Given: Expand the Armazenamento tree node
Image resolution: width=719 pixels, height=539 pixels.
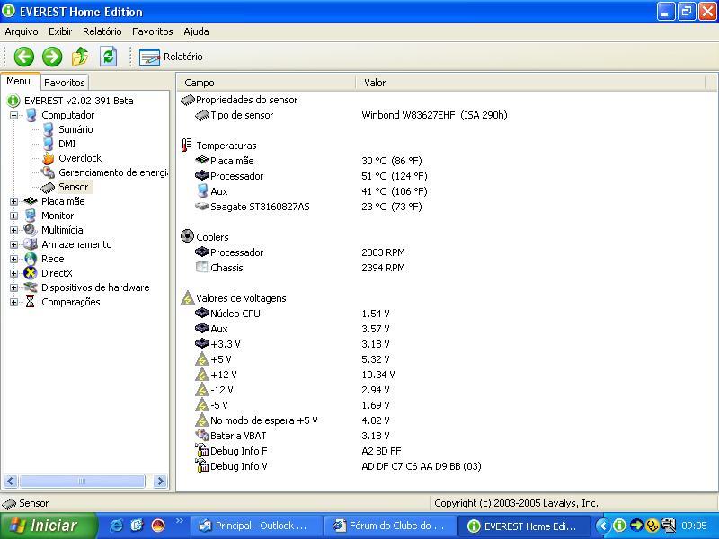Looking at the screenshot, I should [x=13, y=244].
